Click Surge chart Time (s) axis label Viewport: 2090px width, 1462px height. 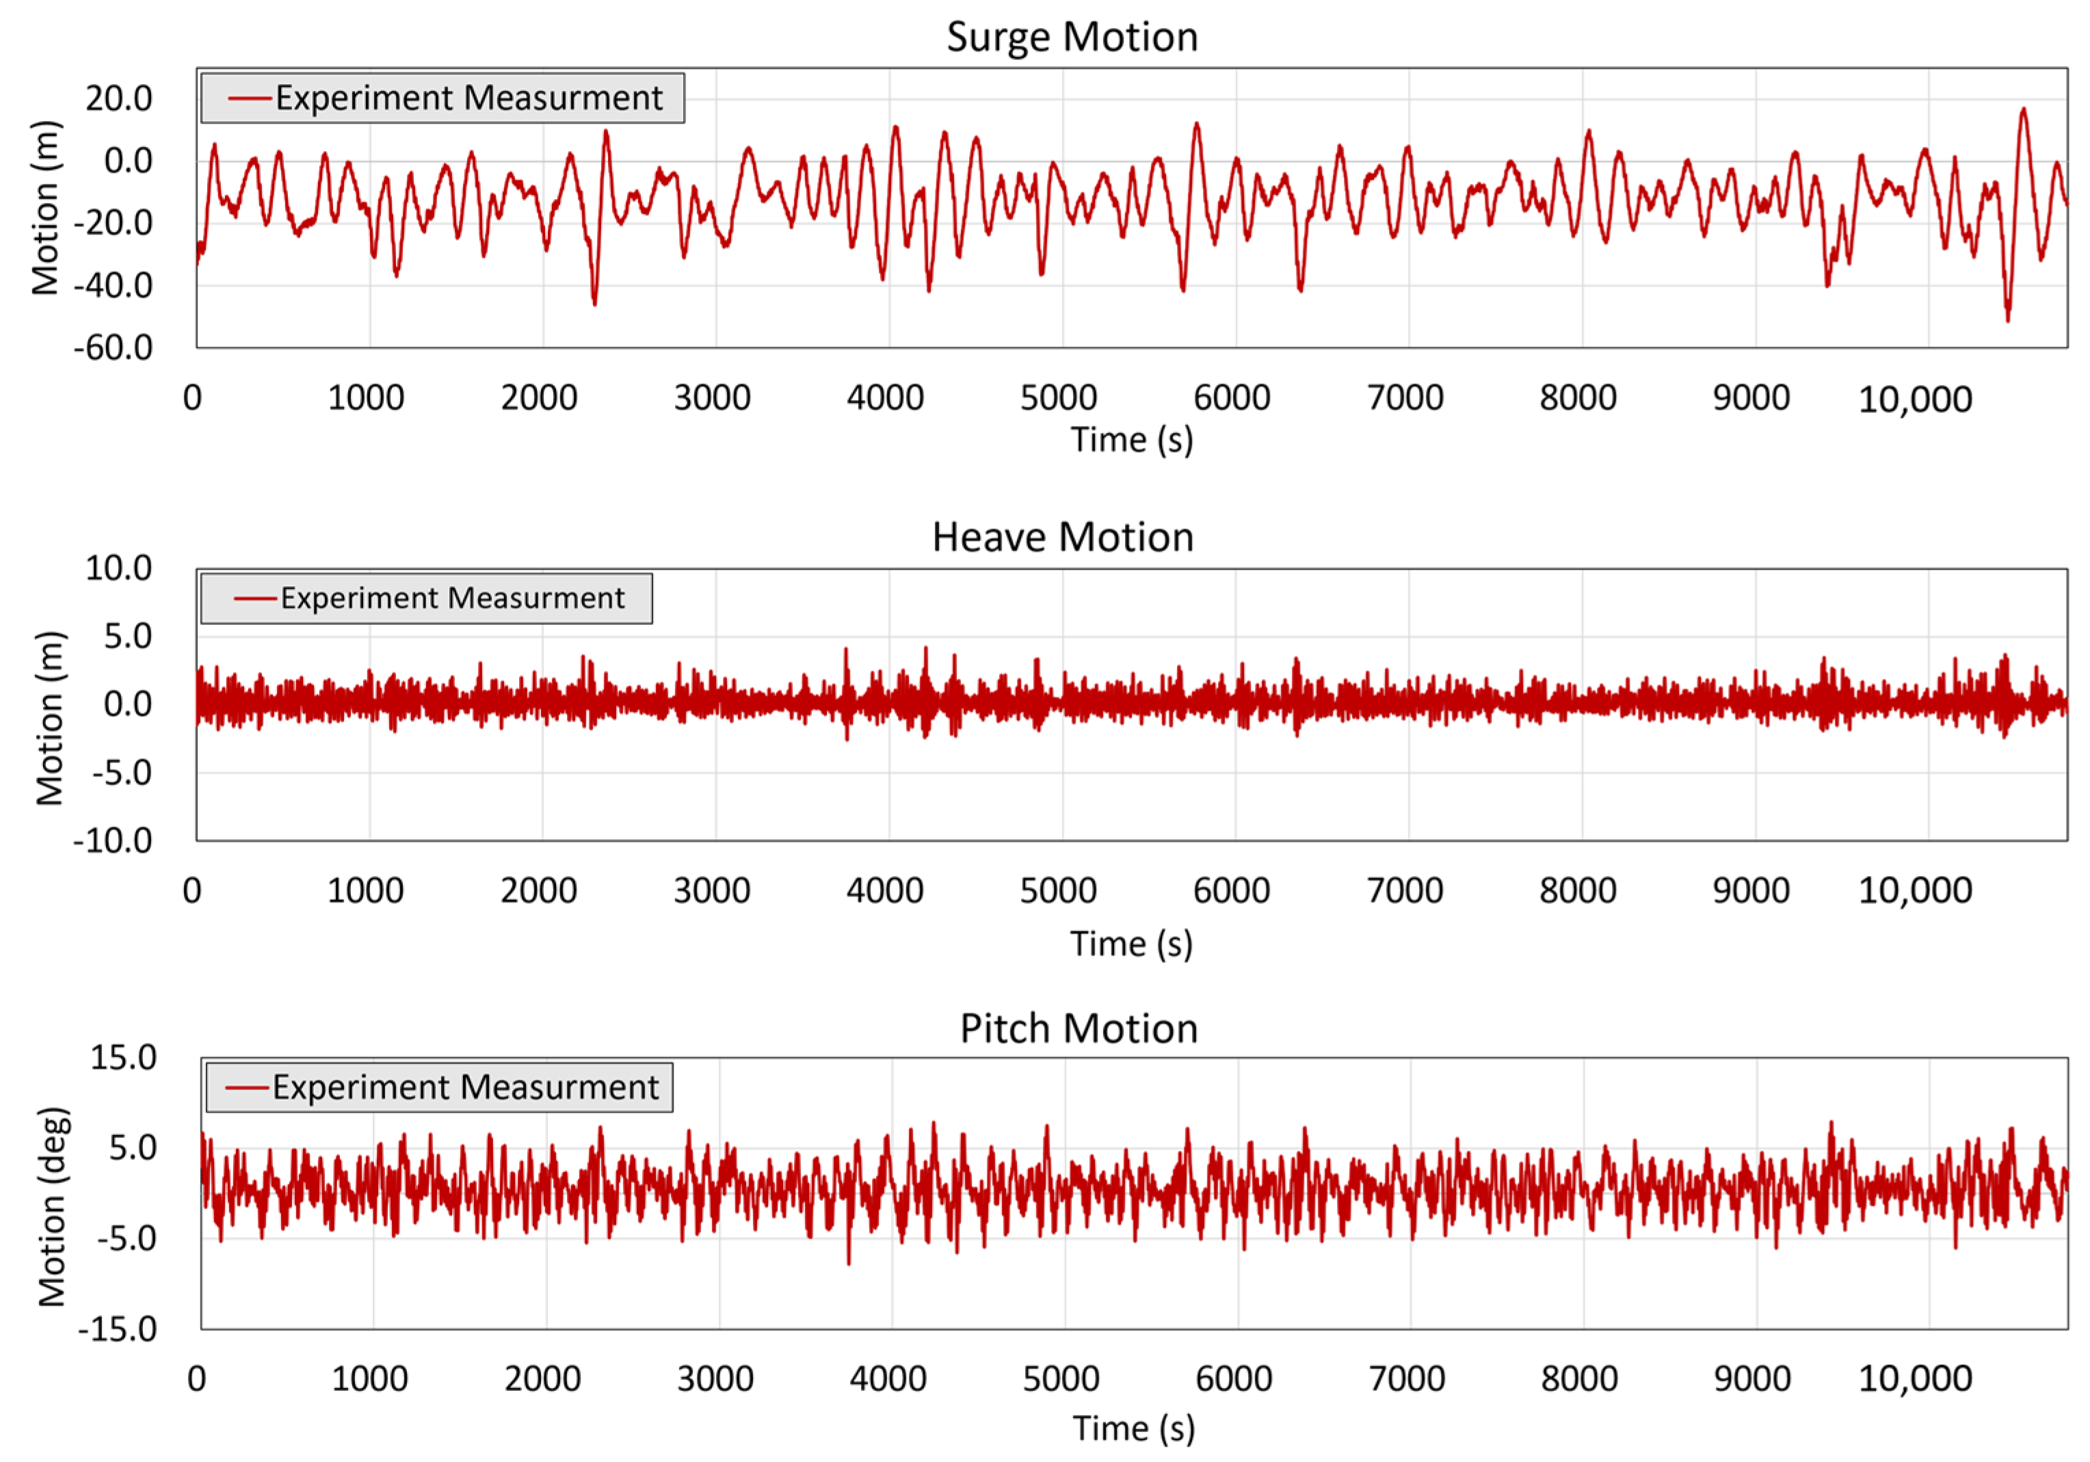[x=1131, y=440]
